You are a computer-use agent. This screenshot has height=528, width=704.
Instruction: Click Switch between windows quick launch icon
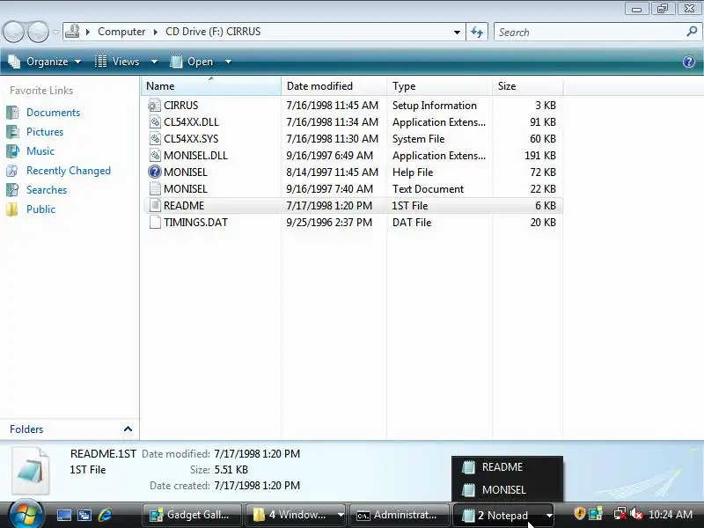coord(84,515)
